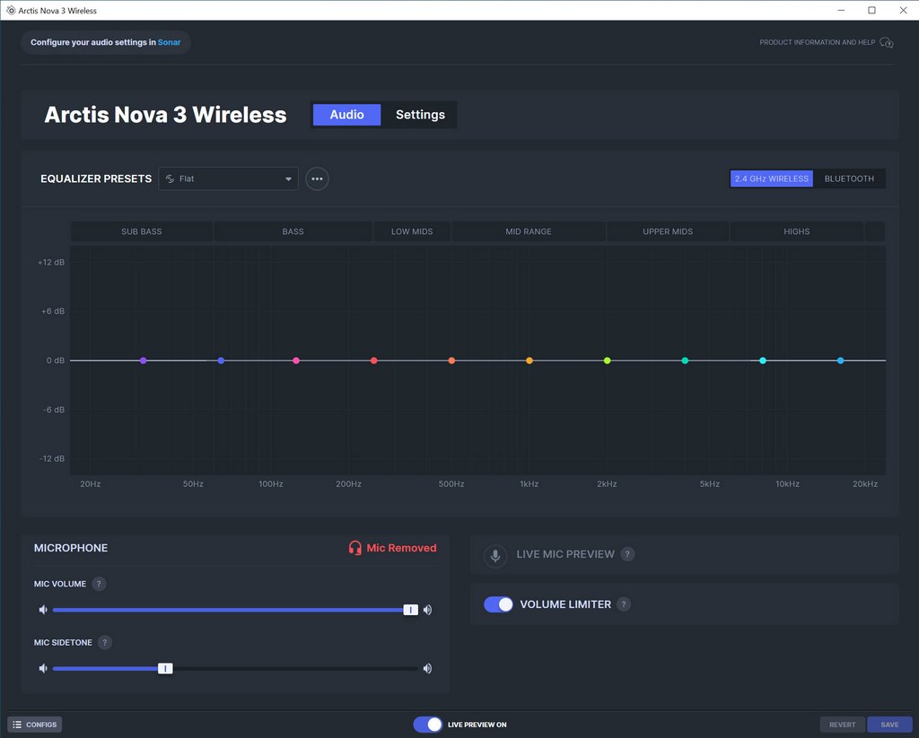Screen dimensions: 919x738
Task: Click the Revert button
Action: (842, 725)
